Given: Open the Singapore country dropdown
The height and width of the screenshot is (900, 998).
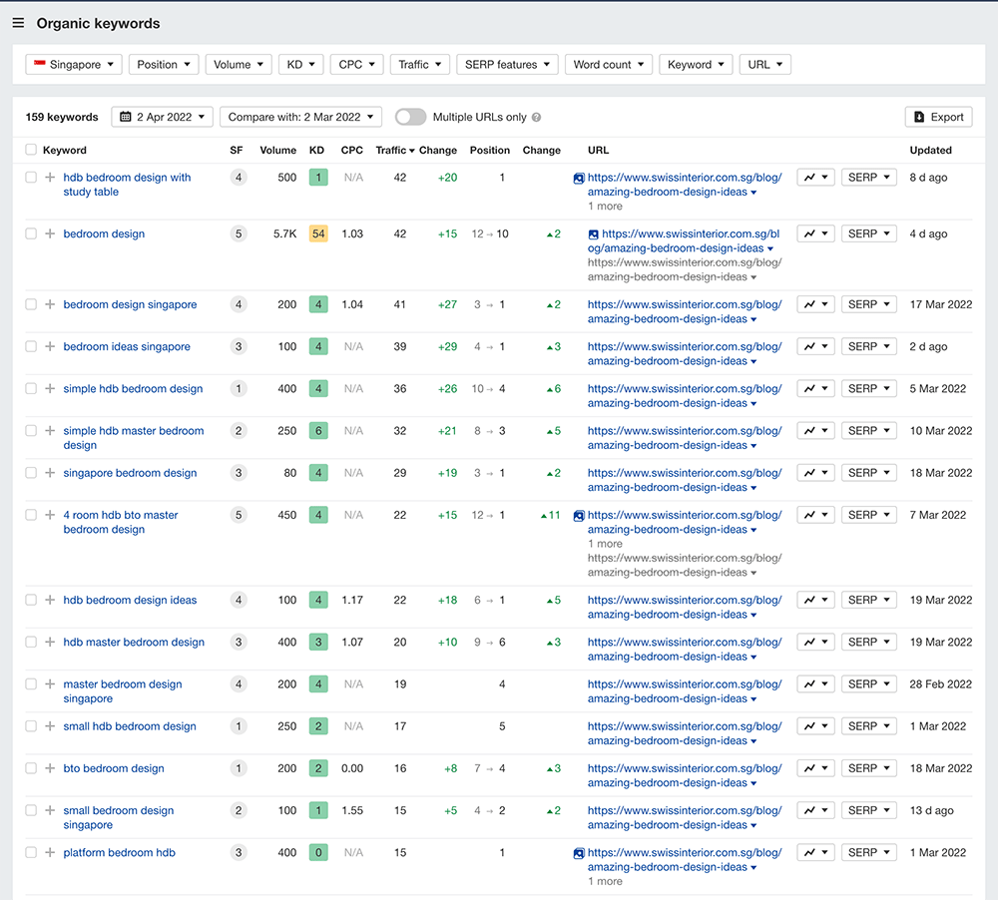Looking at the screenshot, I should pos(74,65).
